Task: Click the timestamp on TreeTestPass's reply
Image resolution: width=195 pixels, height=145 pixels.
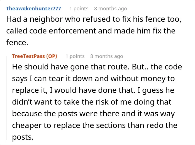Action: (107, 56)
